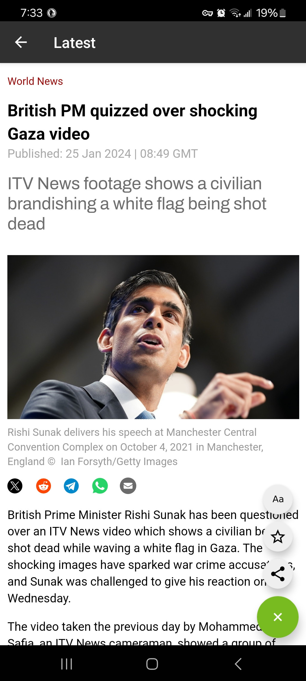Tap Android system back chevron
This screenshot has height=681, width=306.
(x=238, y=664)
